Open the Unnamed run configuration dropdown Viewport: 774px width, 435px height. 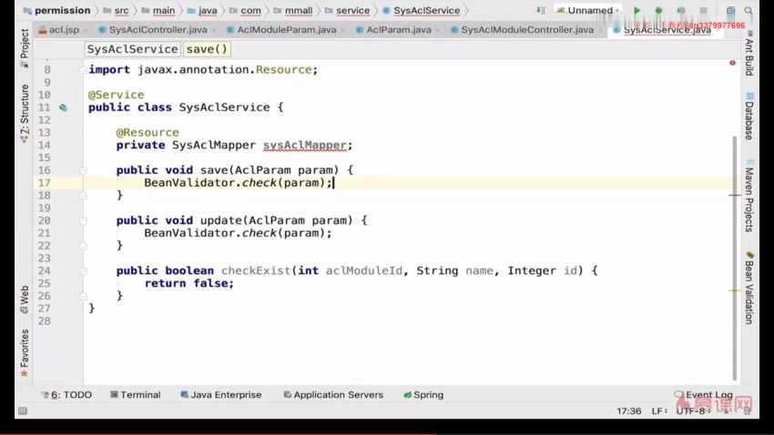pyautogui.click(x=589, y=11)
